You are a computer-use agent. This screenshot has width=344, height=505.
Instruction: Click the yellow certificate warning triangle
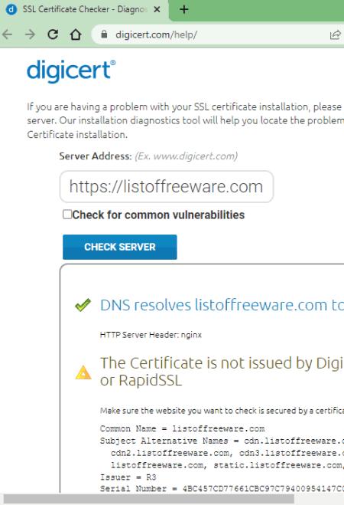tap(83, 372)
